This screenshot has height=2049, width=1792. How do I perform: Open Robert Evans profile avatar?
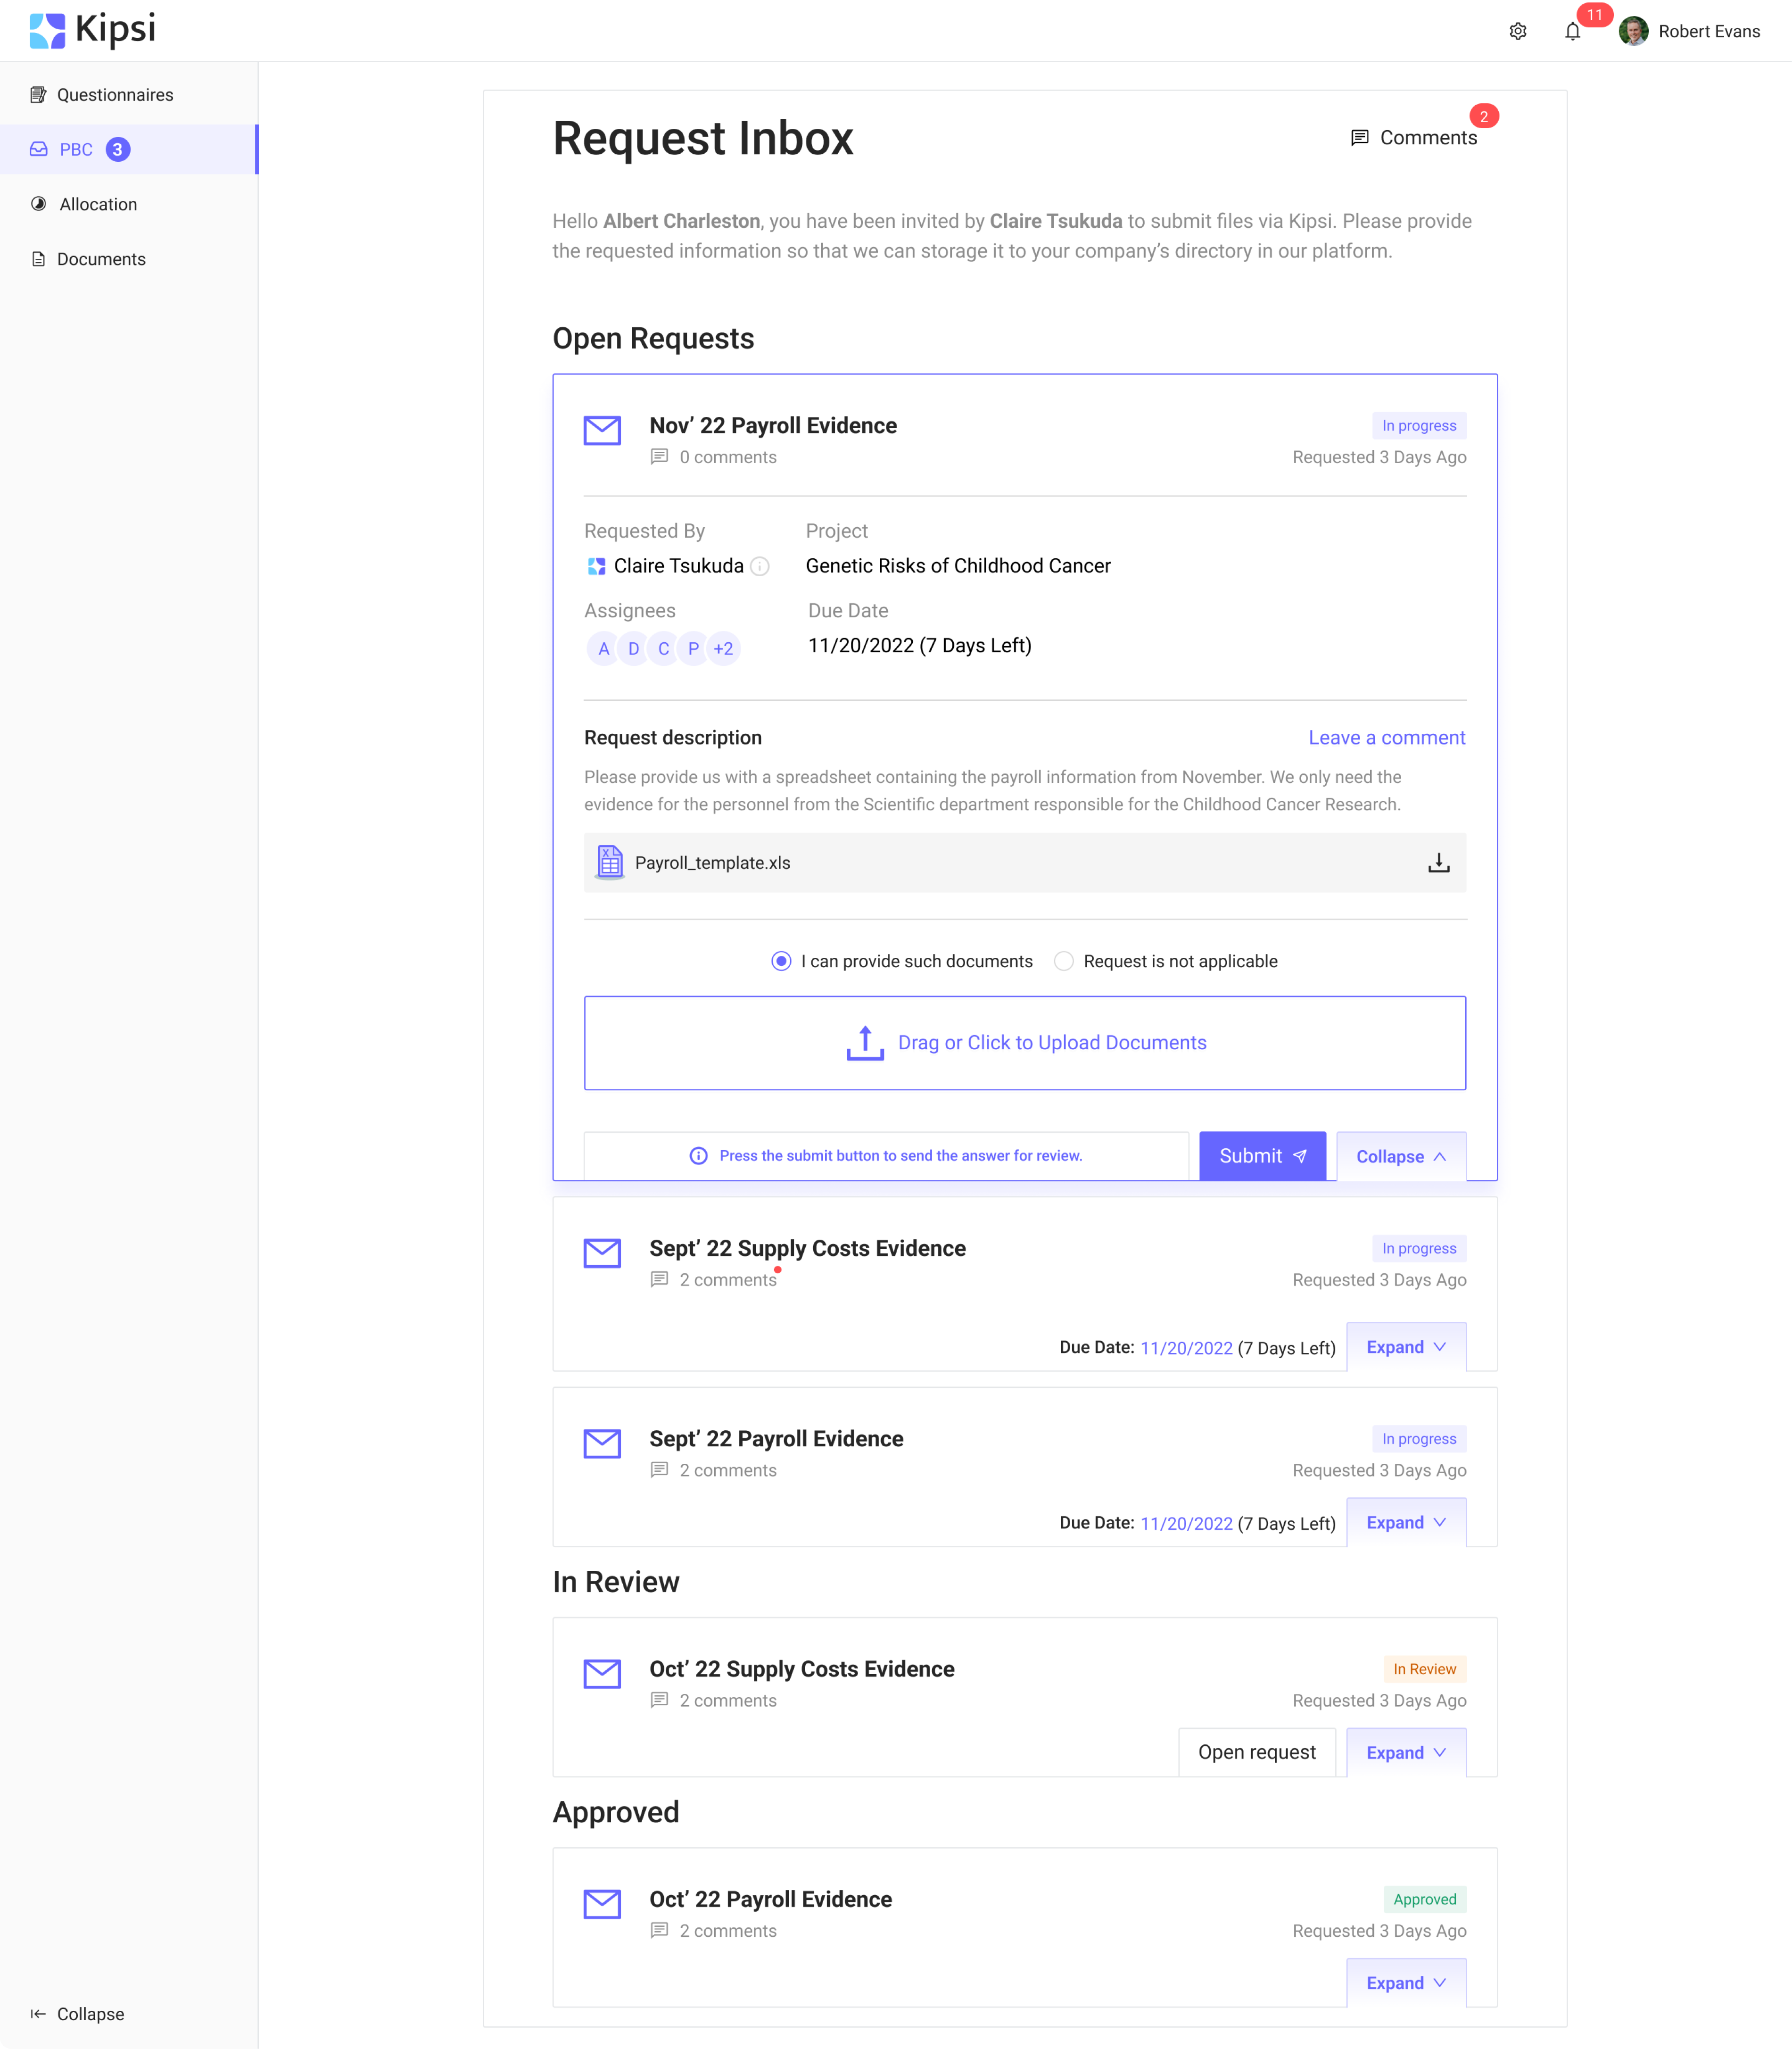pyautogui.click(x=1634, y=31)
